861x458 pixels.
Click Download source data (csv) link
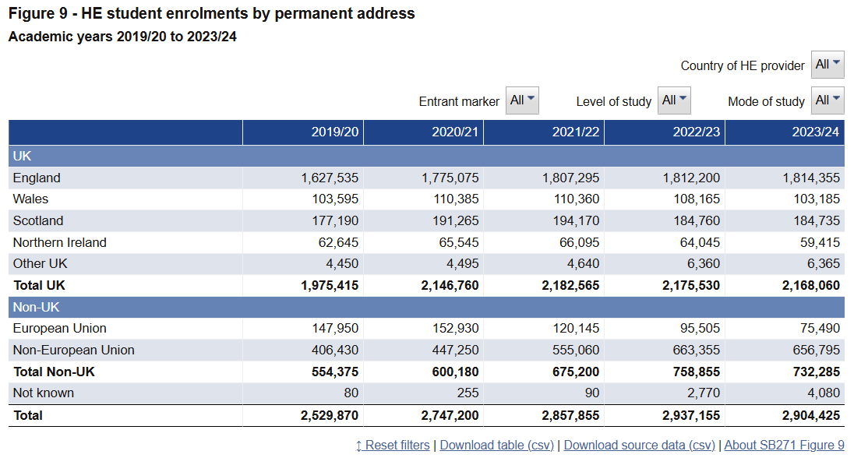pos(639,446)
